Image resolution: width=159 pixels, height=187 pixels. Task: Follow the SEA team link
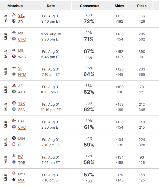click(21, 110)
